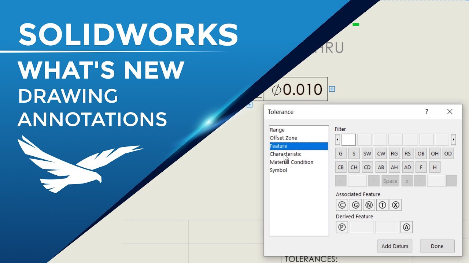Open help with the question mark button

426,112
